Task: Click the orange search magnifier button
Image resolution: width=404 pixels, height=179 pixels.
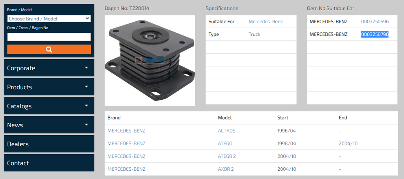Action: [49, 49]
